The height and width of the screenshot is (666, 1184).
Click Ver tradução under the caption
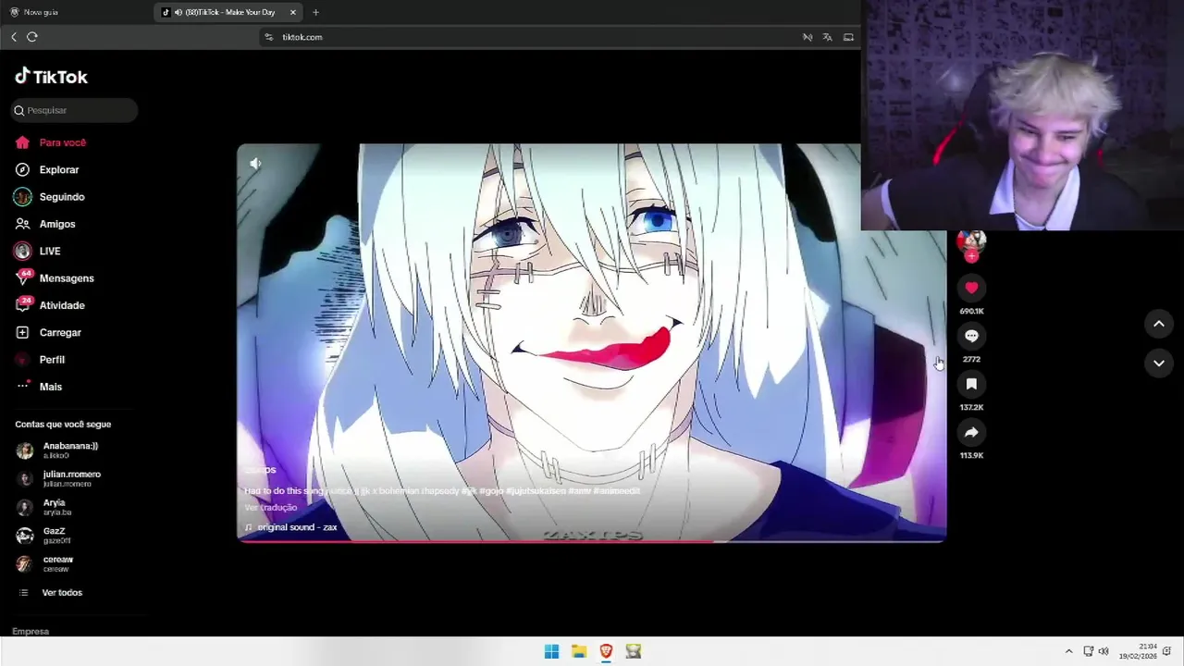271,508
